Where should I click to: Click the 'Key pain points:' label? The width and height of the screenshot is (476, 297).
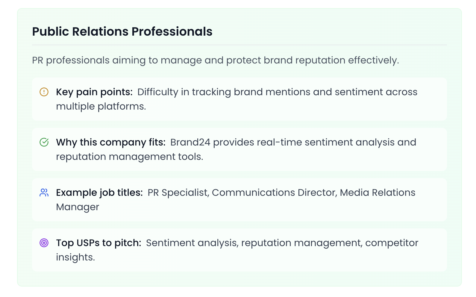[94, 92]
